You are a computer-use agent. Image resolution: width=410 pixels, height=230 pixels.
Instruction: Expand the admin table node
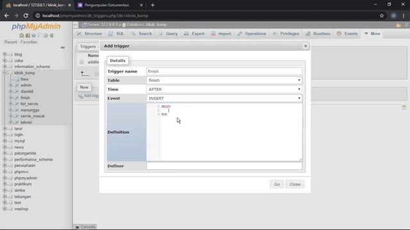click(x=11, y=85)
